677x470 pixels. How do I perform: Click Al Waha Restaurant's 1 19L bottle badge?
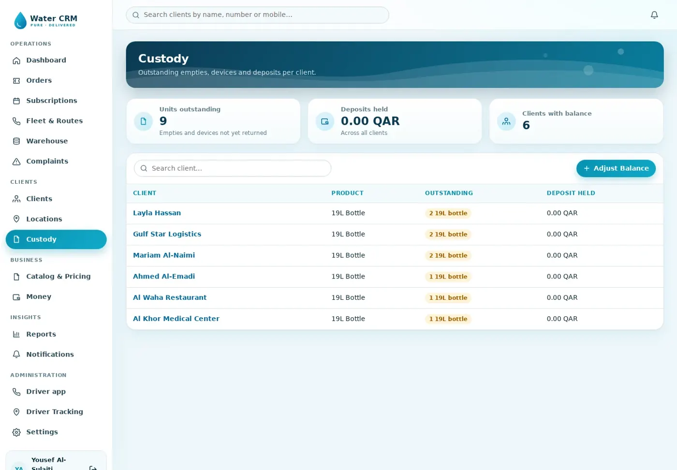click(448, 298)
